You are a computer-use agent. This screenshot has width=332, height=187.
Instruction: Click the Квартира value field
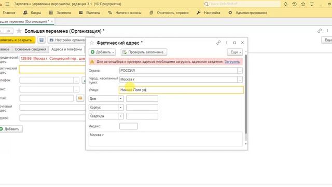click(142, 116)
